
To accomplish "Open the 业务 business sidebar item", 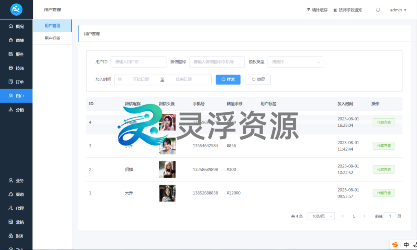I will (x=16, y=180).
